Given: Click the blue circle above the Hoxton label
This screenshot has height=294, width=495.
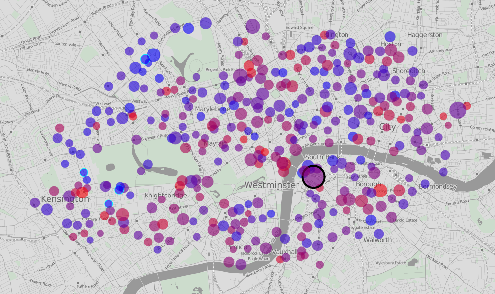Looking at the screenshot, I should (x=390, y=36).
